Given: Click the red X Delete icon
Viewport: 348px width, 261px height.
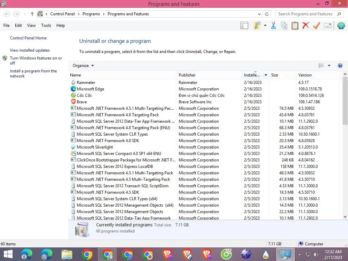Looking at the screenshot, I should pyautogui.click(x=306, y=25).
